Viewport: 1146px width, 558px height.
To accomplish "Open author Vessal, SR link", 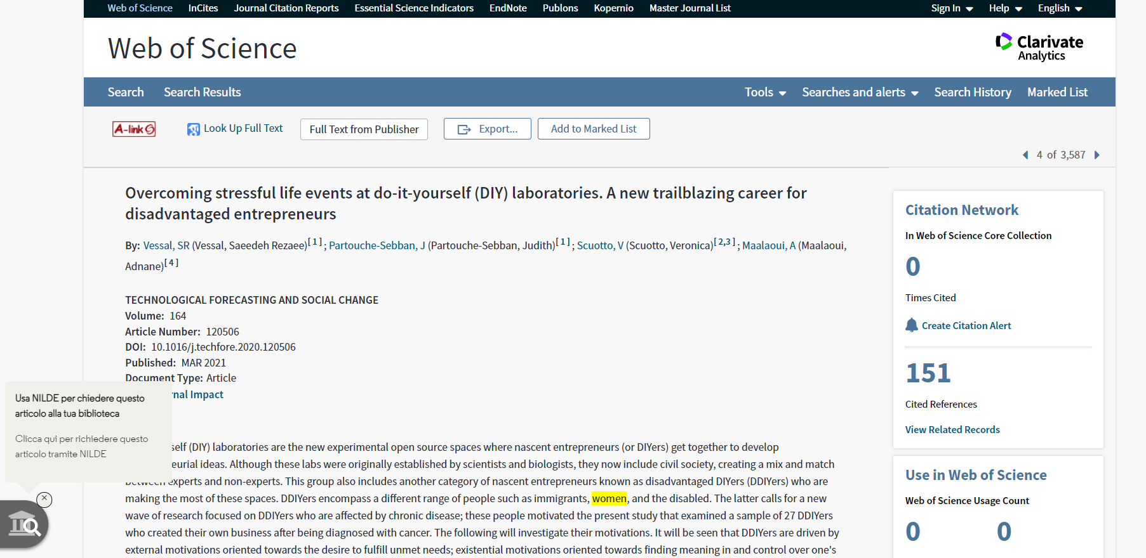I will pyautogui.click(x=166, y=245).
